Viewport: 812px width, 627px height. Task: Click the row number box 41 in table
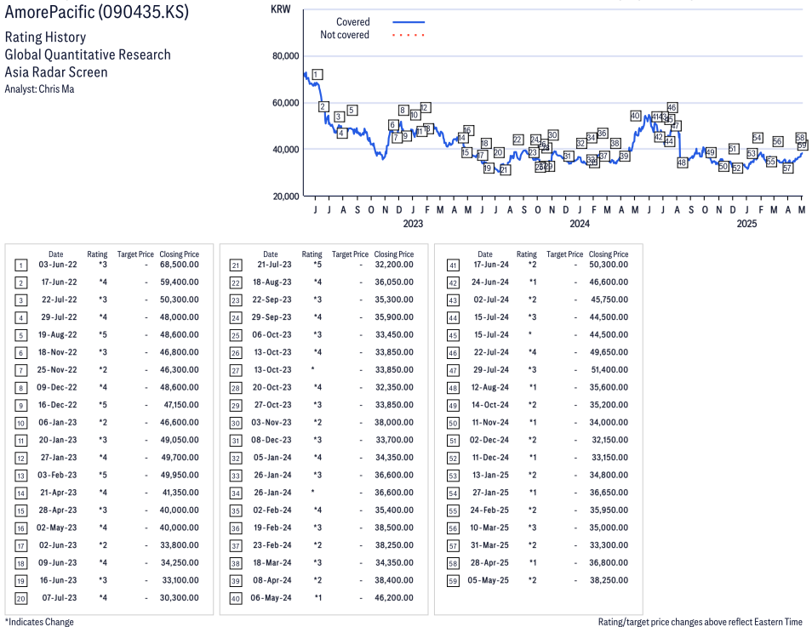453,265
